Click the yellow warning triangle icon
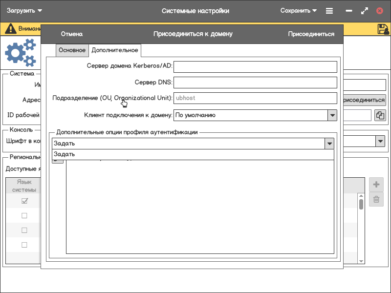Viewport: 391px width, 293px height. pyautogui.click(x=10, y=29)
